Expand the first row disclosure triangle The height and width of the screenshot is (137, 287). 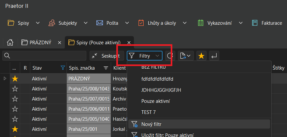[x=5, y=78]
